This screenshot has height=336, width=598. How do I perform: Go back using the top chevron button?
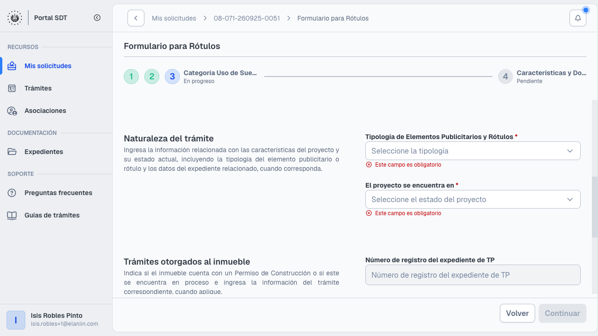click(136, 18)
